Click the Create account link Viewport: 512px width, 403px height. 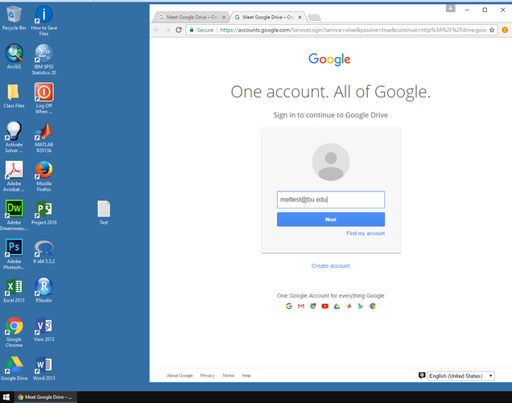(x=330, y=266)
